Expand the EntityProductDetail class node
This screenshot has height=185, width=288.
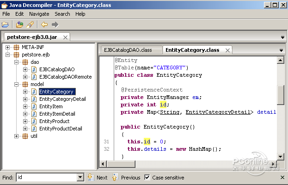[x=25, y=129]
